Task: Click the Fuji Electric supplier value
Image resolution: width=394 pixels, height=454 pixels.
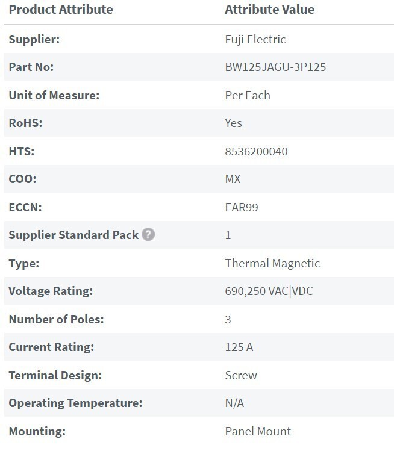Action: [x=255, y=40]
